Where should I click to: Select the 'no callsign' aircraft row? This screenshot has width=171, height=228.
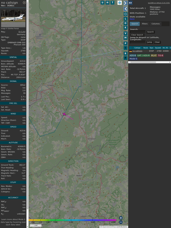pyautogui.click(x=150, y=51)
